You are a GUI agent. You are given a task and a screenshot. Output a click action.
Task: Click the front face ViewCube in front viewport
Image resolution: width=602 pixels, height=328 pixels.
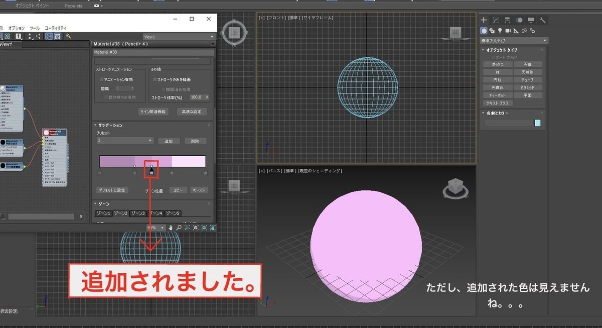pyautogui.click(x=455, y=33)
